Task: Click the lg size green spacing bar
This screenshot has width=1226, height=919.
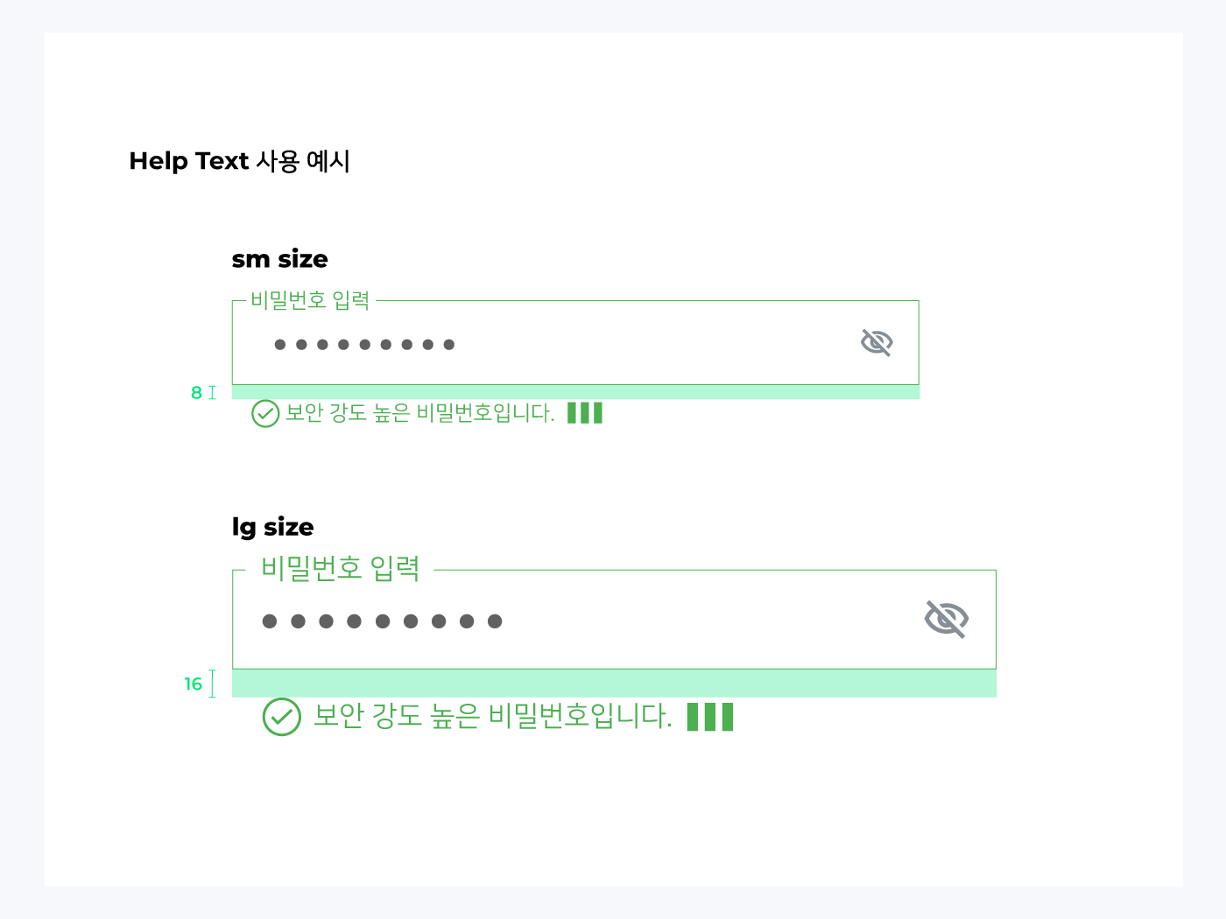Action: 614,683
